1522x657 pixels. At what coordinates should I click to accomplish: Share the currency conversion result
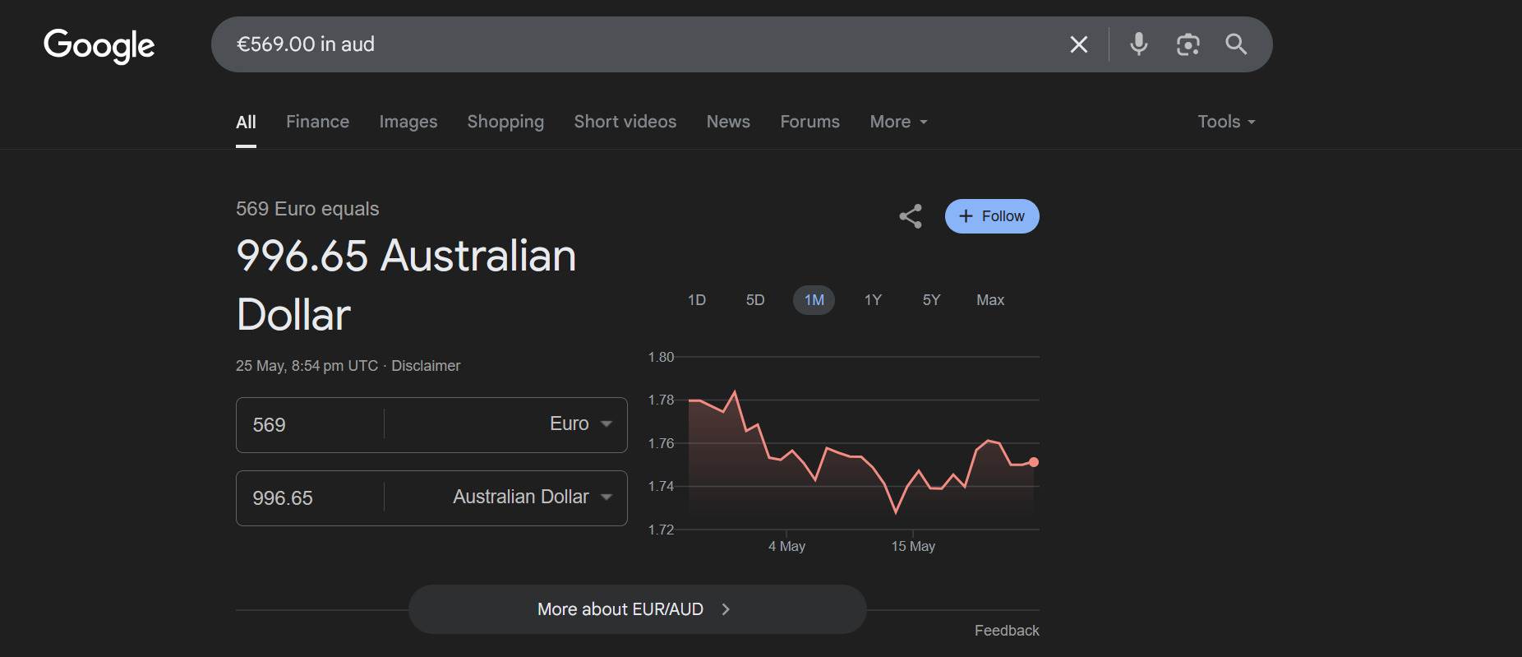point(910,216)
